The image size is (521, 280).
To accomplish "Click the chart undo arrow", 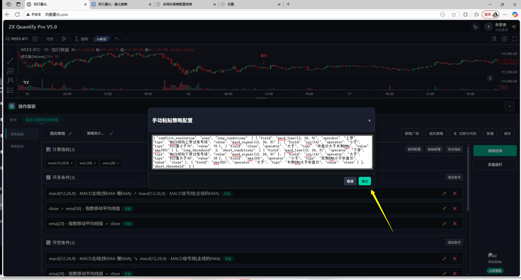I will [117, 39].
